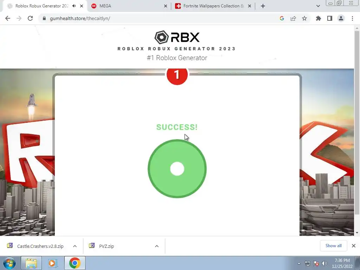360x270 pixels.
Task: Bookmark this tab with the star icon
Action: (x=304, y=18)
